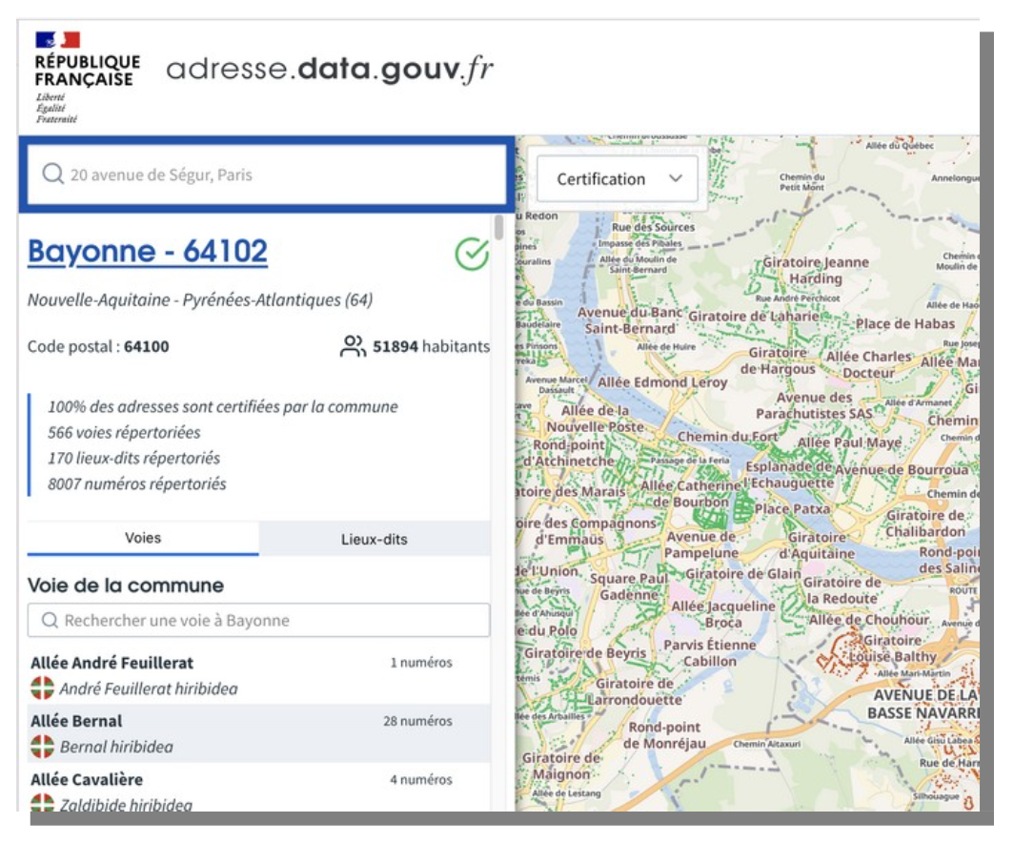Focus the '20 avenue de Ségur, Paris' search field
This screenshot has width=1014, height=843.
point(267,174)
